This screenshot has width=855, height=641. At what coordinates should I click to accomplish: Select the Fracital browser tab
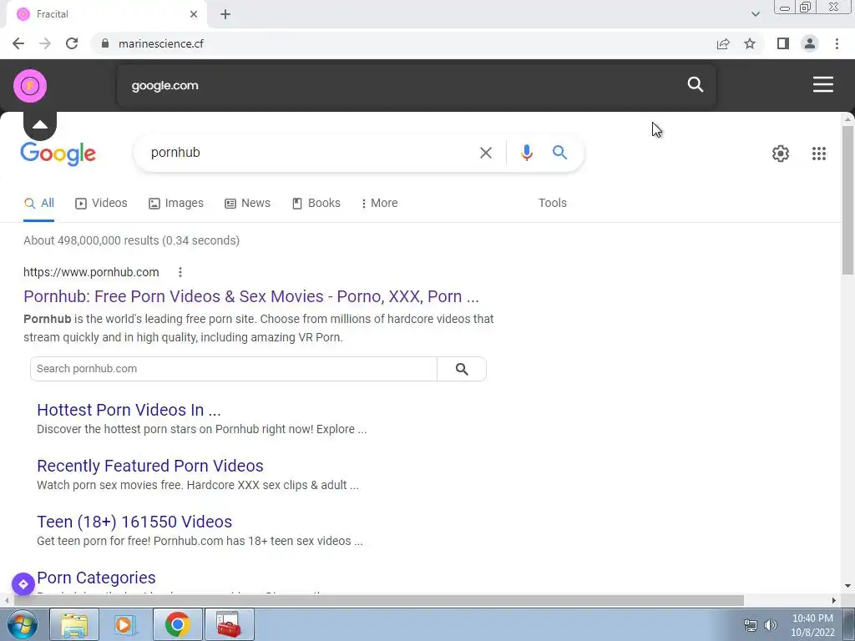click(x=106, y=15)
